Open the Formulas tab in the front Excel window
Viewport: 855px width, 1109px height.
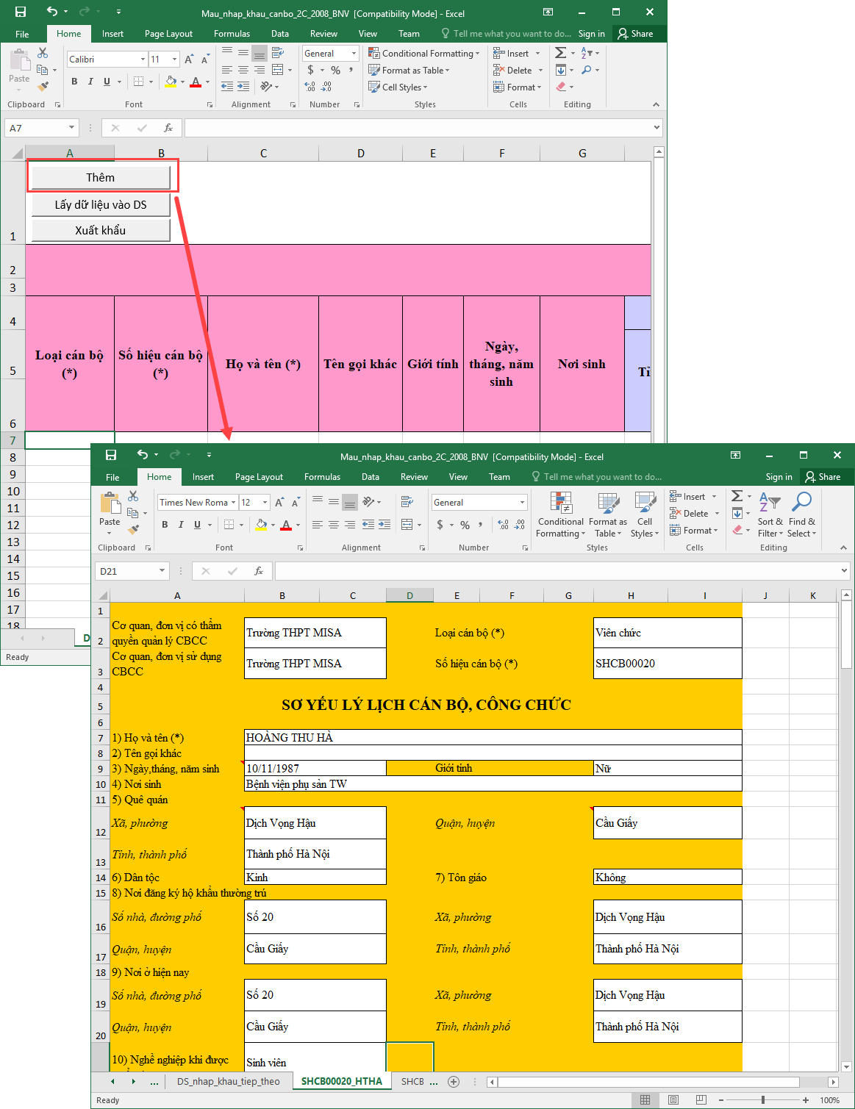(x=322, y=477)
